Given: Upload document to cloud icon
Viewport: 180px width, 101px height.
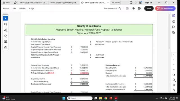Looking at the screenshot, I should pos(133,8).
